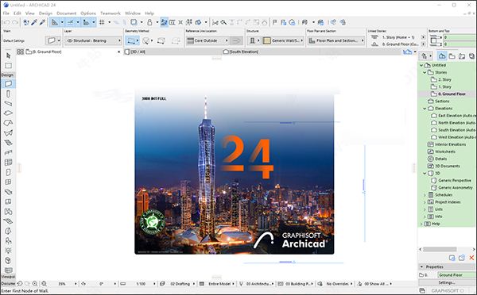The image size is (477, 295).
Task: Switch Navigator to Project Map view
Action: (x=442, y=56)
